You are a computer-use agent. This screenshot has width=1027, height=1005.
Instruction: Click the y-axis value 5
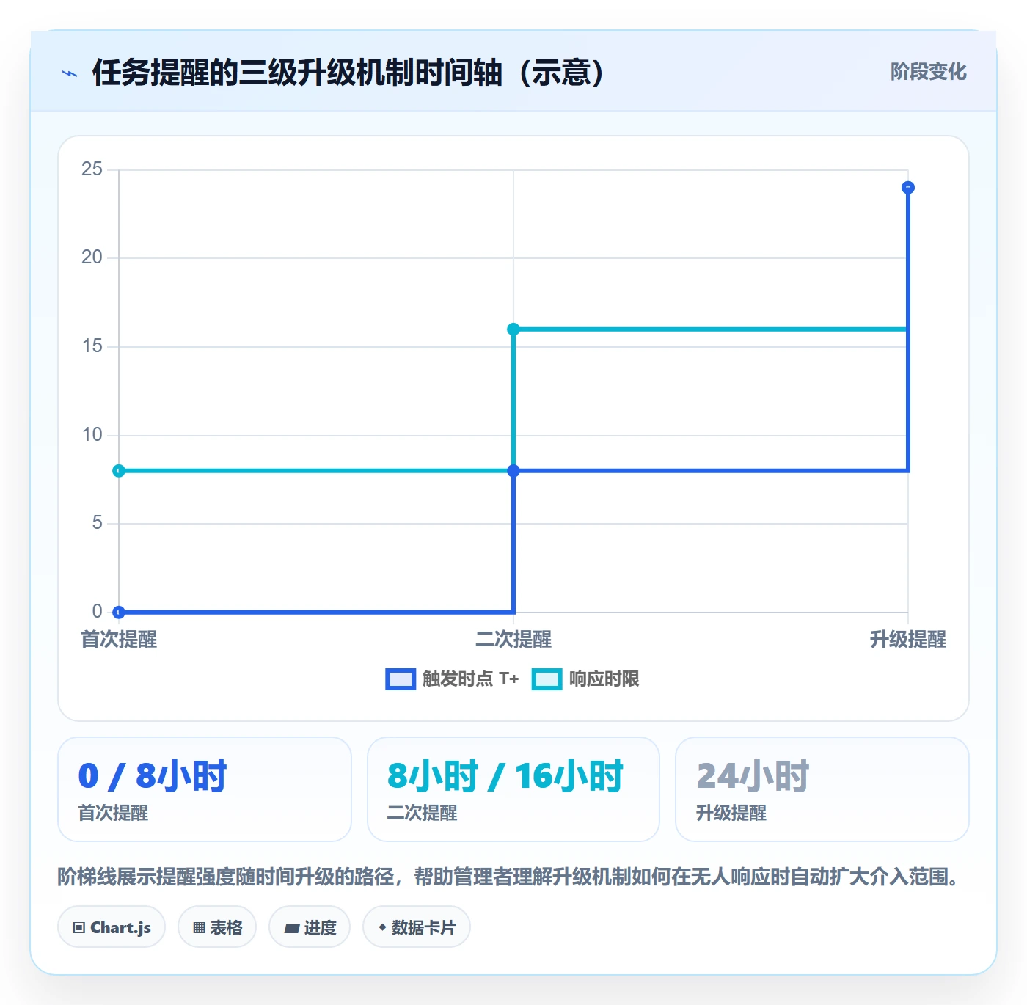point(97,523)
